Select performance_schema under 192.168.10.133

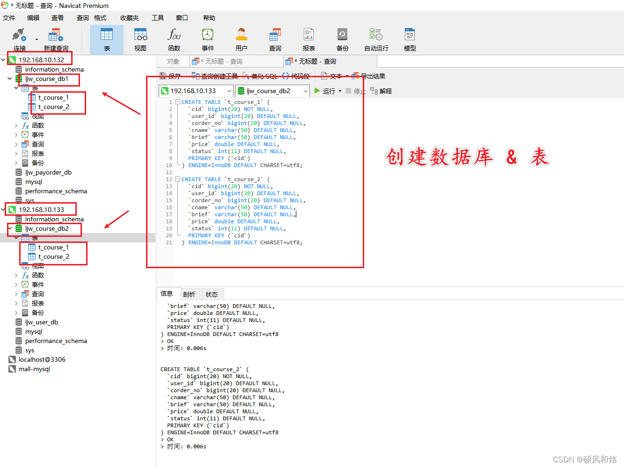[56, 341]
